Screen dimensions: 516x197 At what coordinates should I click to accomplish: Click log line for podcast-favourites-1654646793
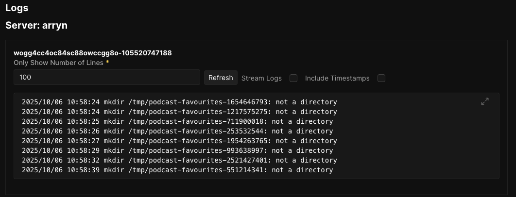tap(179, 102)
